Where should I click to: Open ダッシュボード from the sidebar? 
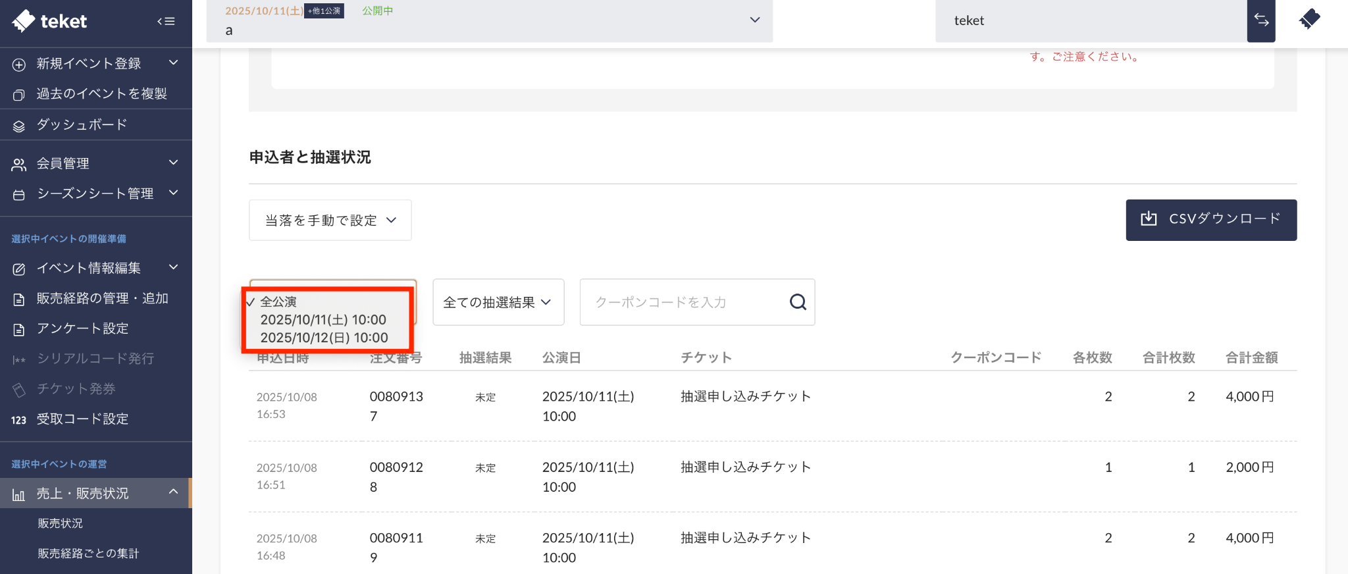[x=82, y=124]
